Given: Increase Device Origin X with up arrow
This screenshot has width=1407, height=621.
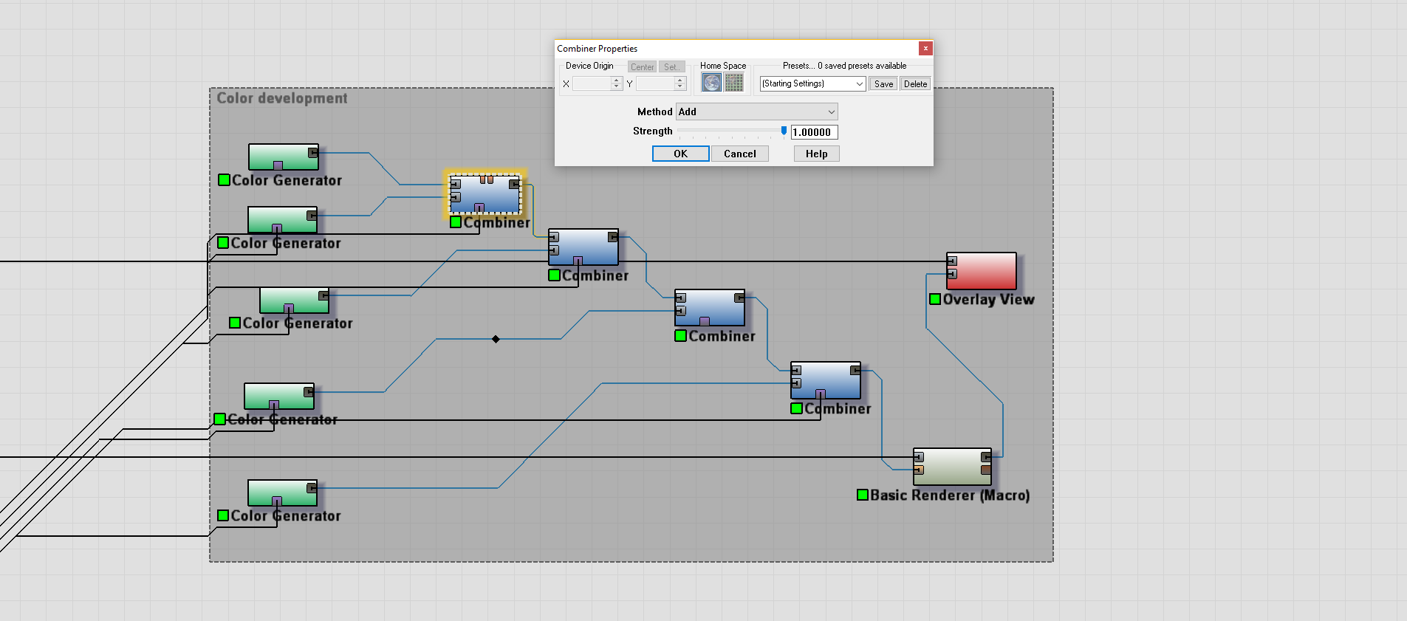Looking at the screenshot, I should (x=617, y=80).
